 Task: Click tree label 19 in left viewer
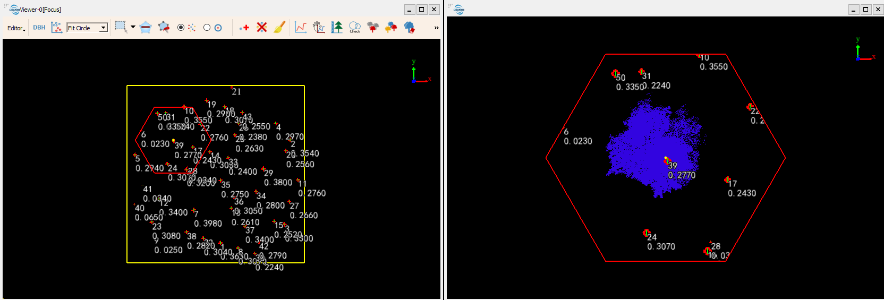[211, 105]
